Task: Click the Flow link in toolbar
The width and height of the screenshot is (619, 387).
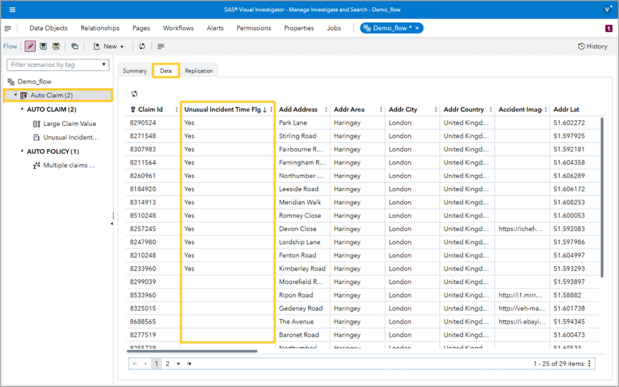Action: 11,46
